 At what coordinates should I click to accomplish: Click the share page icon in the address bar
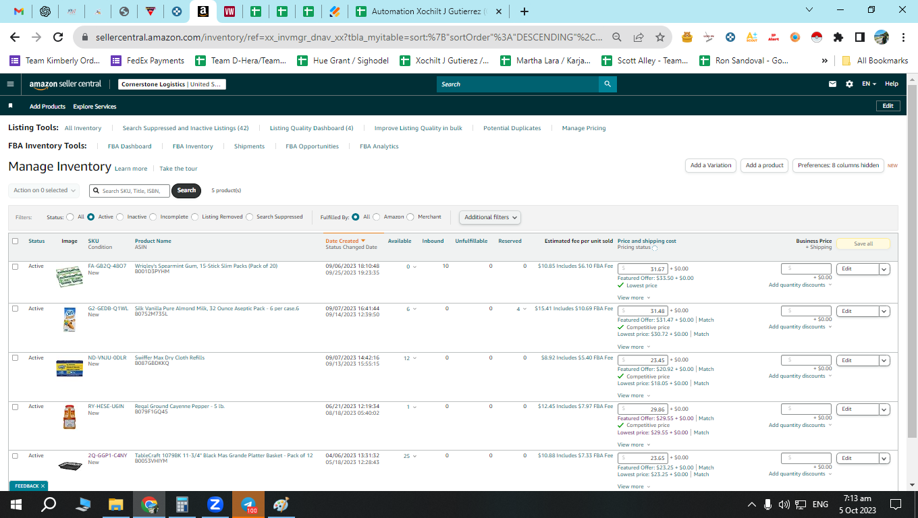coord(639,37)
